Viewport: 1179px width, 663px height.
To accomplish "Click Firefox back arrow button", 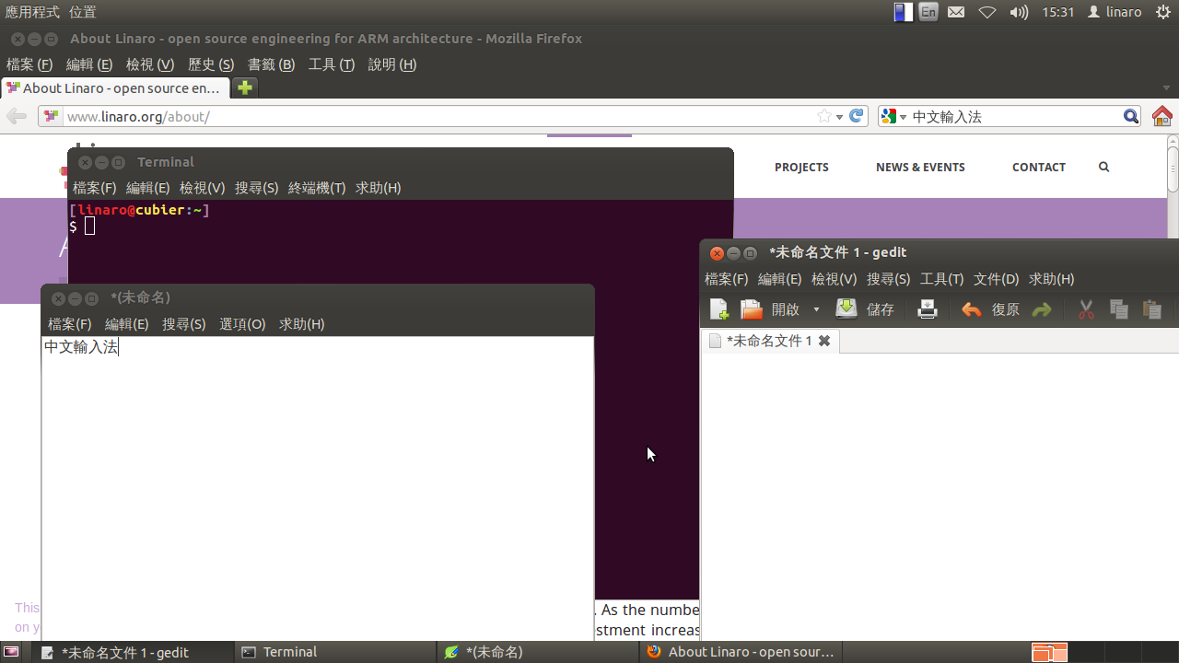I will (x=17, y=116).
